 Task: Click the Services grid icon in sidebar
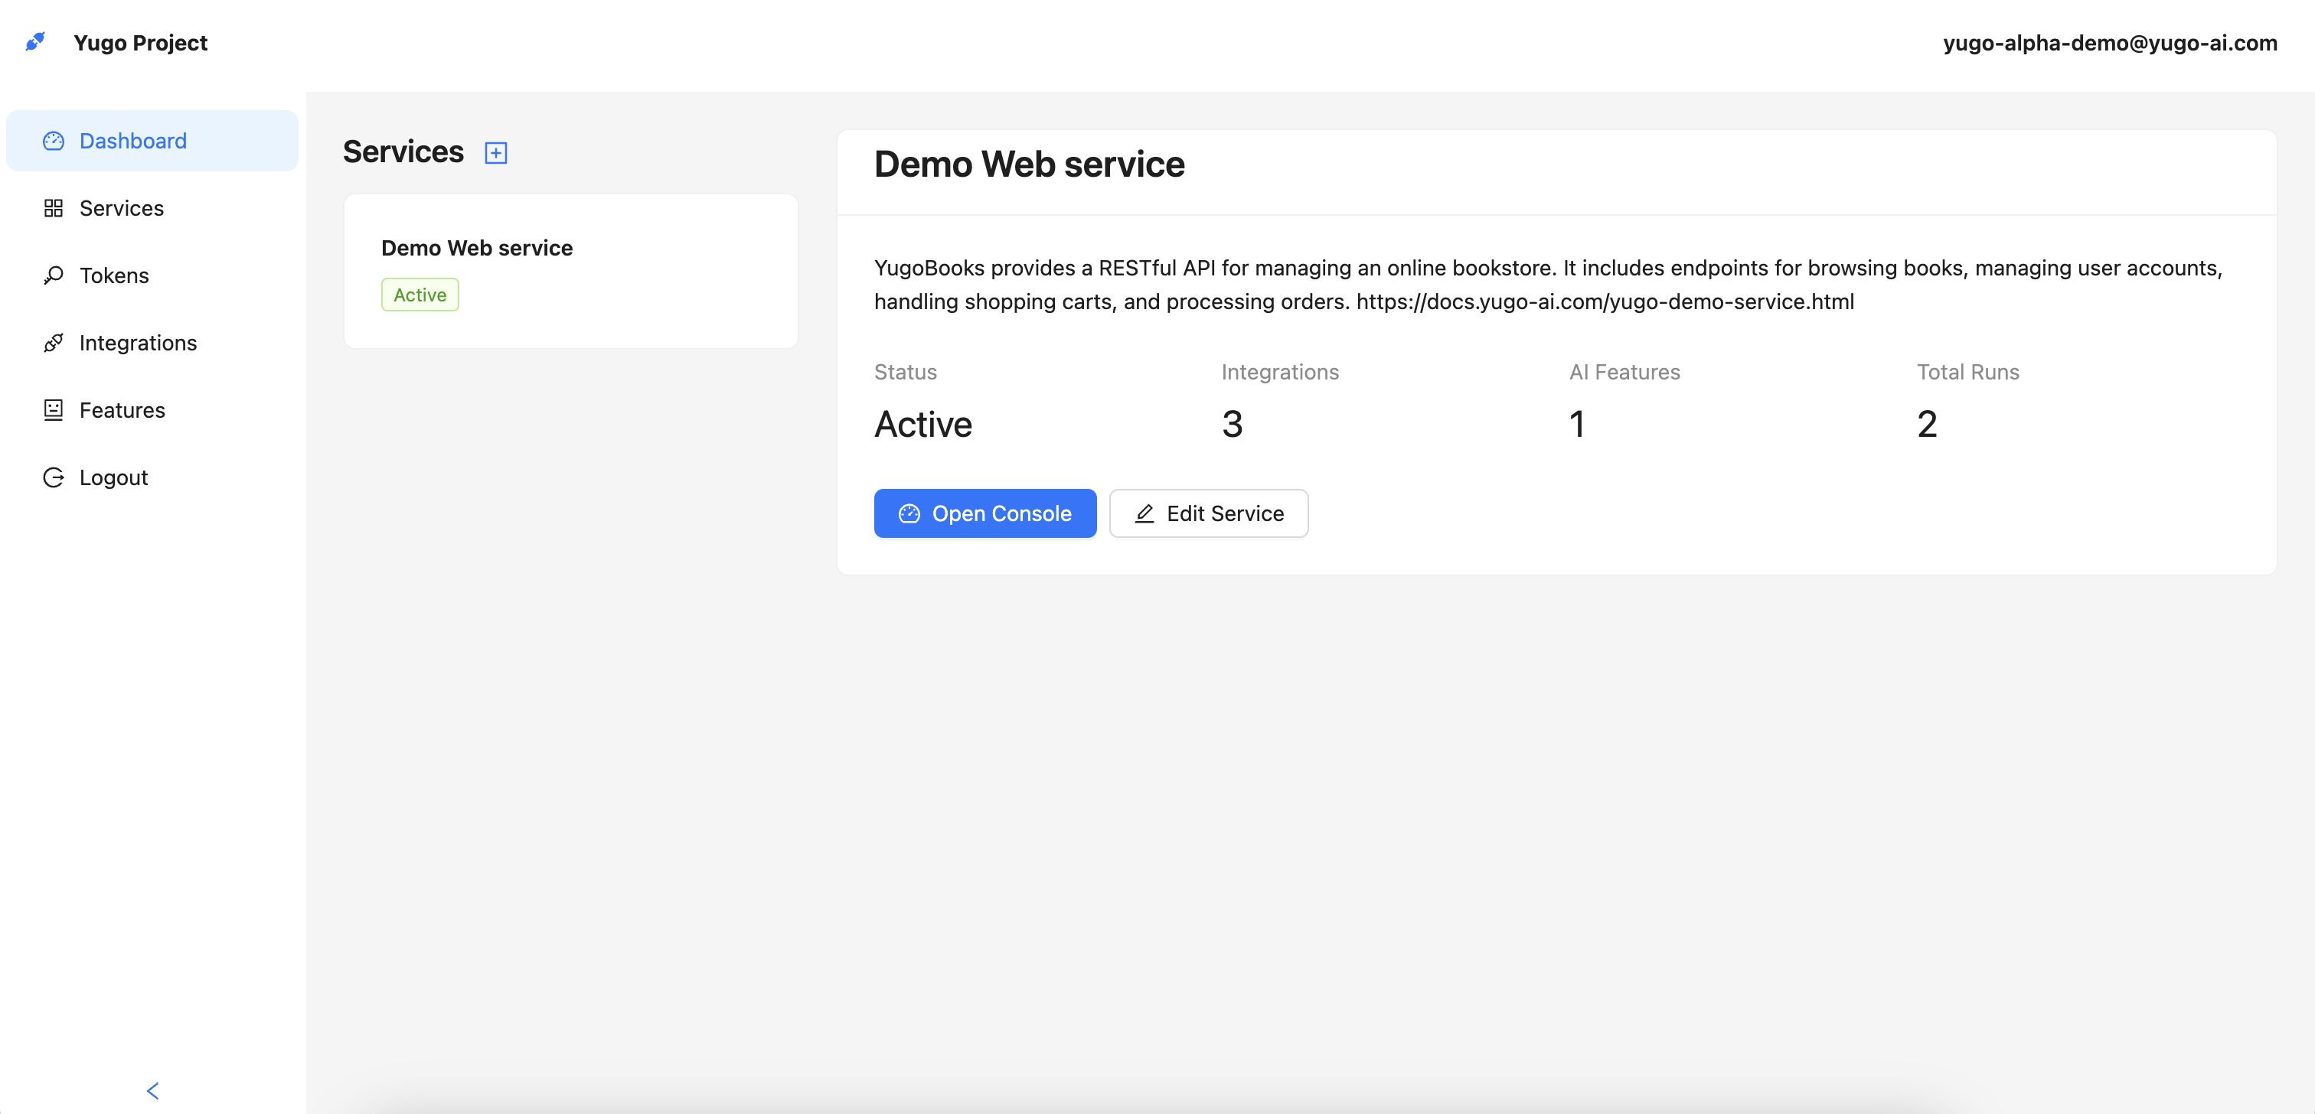pos(53,208)
